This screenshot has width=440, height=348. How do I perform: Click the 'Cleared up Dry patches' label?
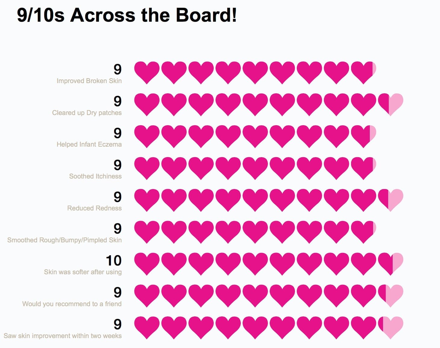click(x=87, y=113)
